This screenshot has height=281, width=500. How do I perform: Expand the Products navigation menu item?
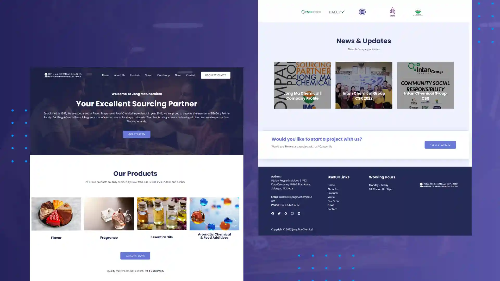pyautogui.click(x=135, y=75)
